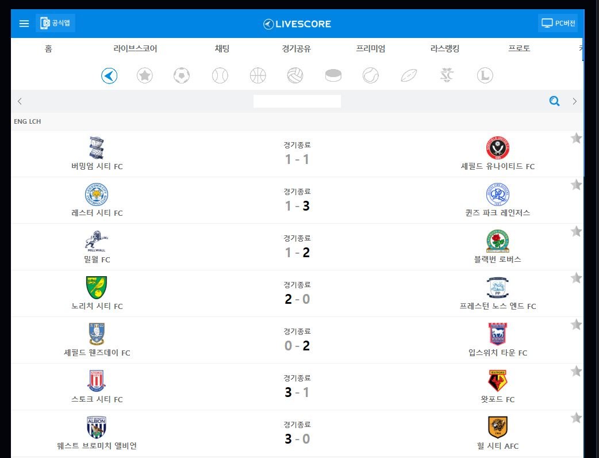599x458 pixels.
Task: Star the Leicester City vs QPR match
Action: point(576,185)
